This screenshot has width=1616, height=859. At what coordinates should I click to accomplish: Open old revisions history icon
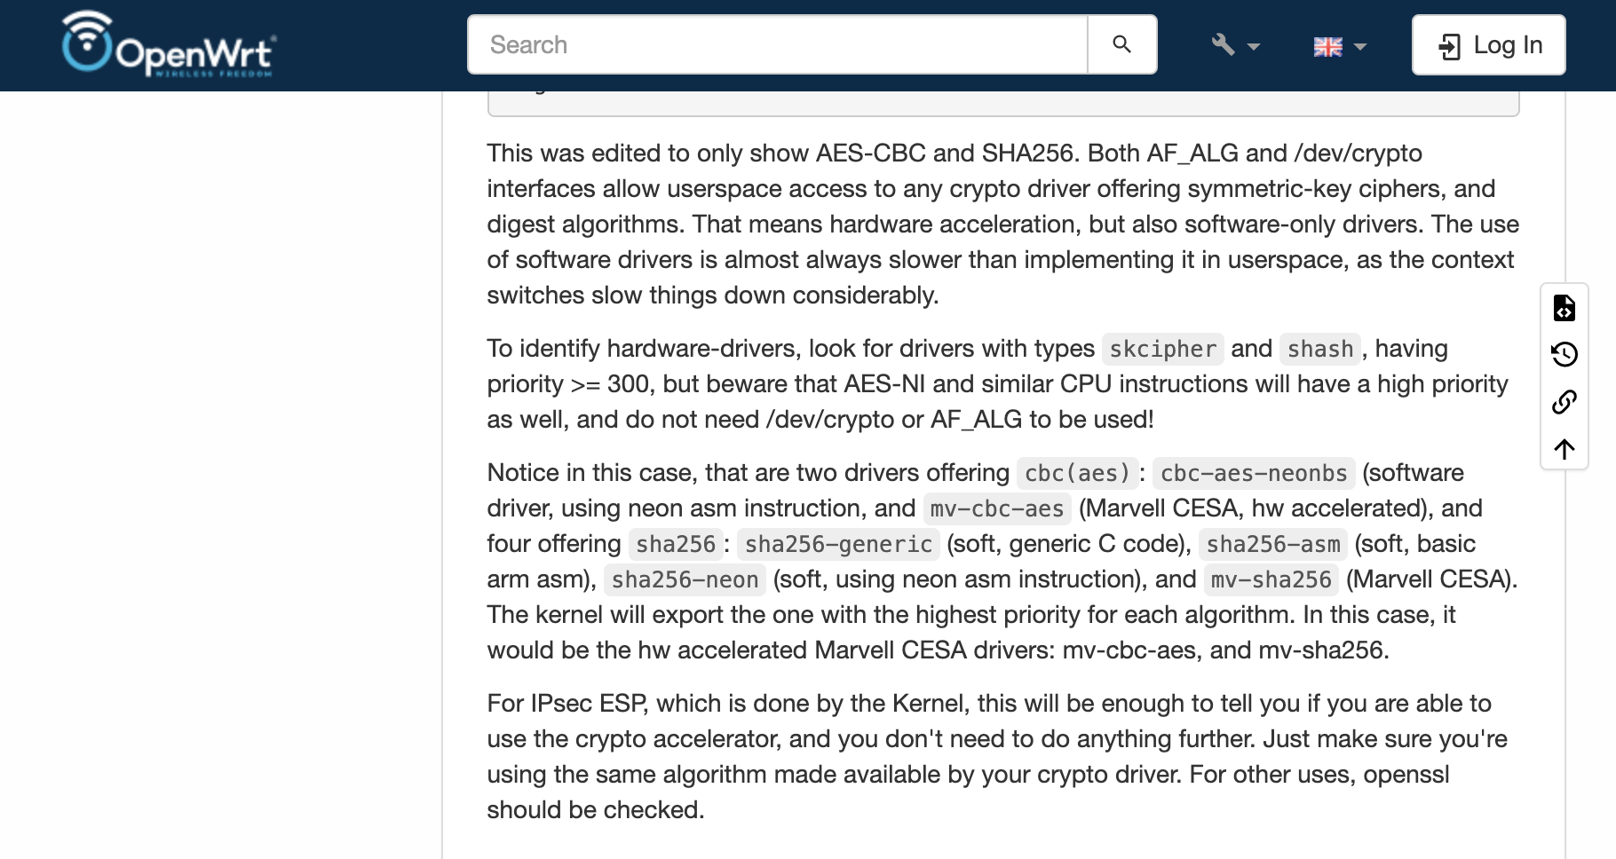(1565, 355)
